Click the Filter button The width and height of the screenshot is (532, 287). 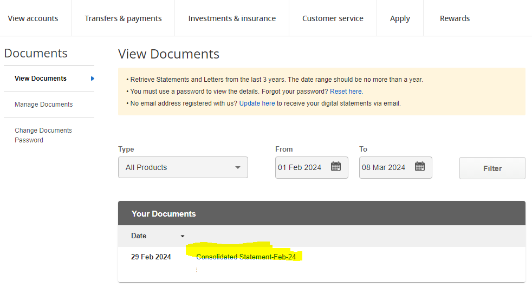pyautogui.click(x=492, y=168)
